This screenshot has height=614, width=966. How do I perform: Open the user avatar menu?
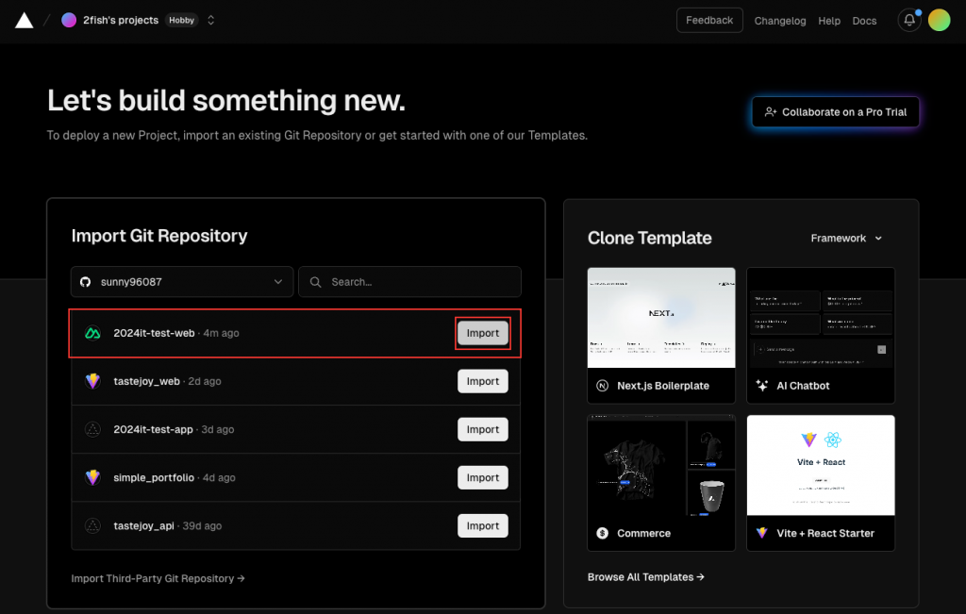coord(939,21)
